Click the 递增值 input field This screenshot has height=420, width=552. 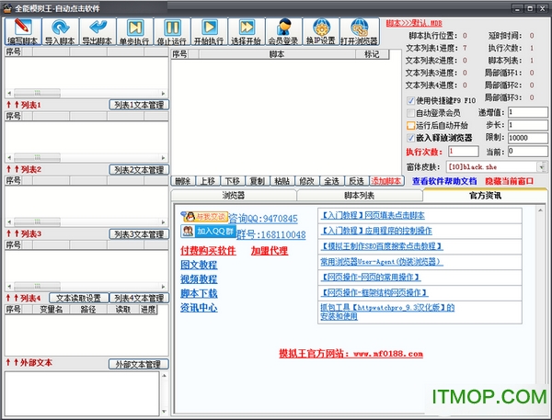(528, 112)
